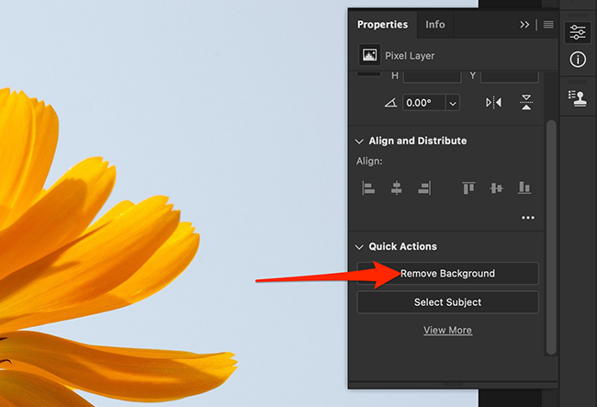Flip the layer horizontally
Viewport: 597px width, 407px height.
tap(494, 103)
